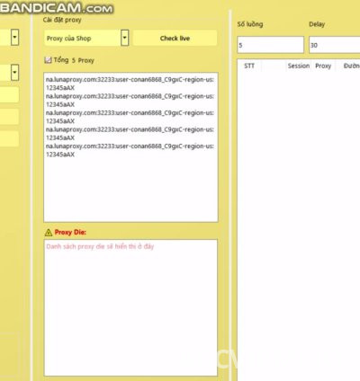Focus the Delay input field
Screen dimensions: 360x381
pos(335,45)
